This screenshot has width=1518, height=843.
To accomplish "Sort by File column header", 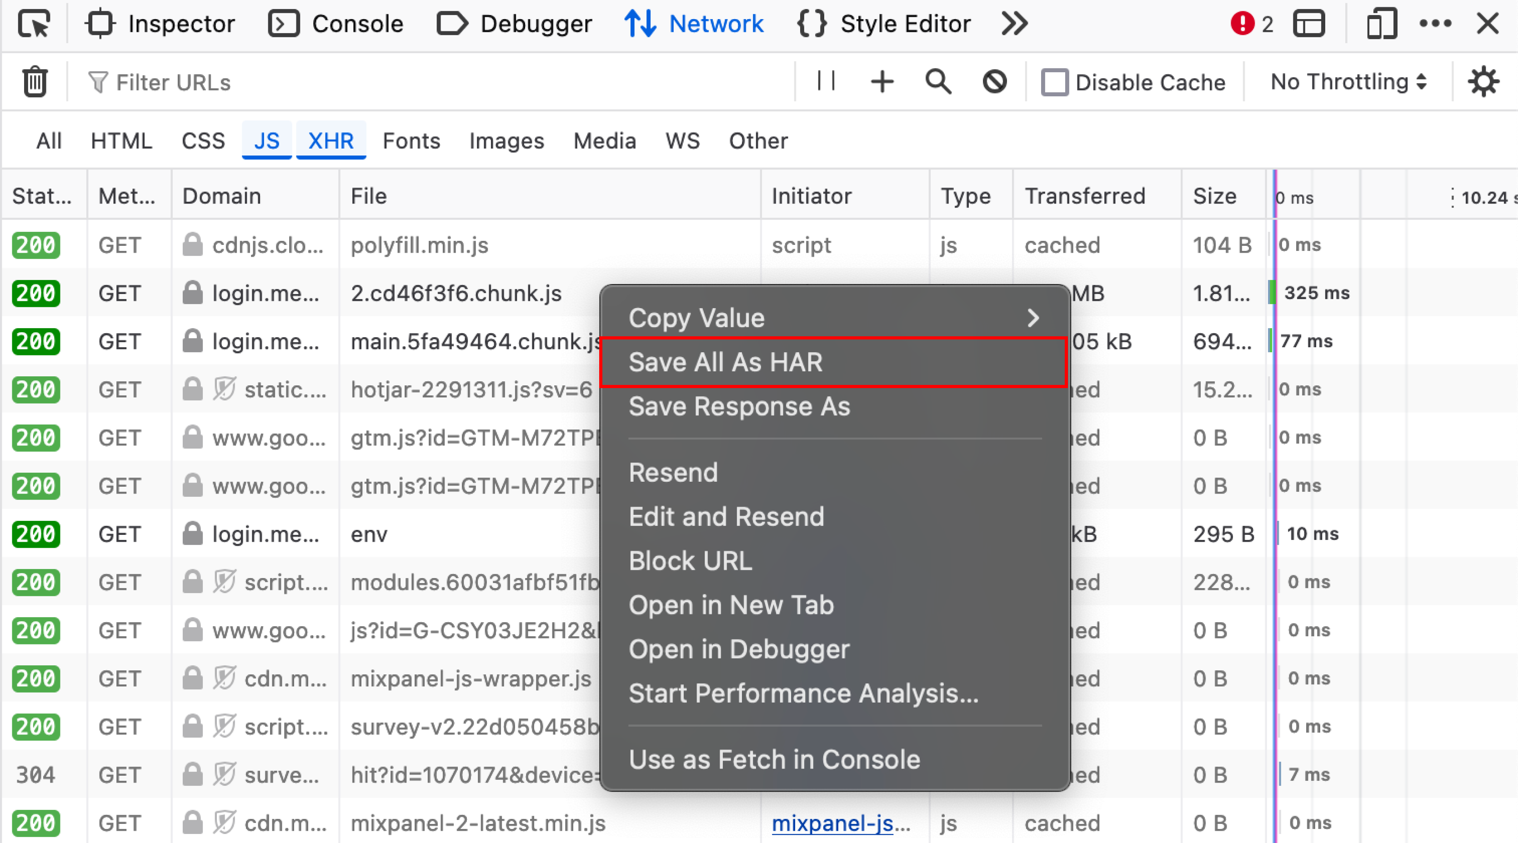I will click(x=550, y=195).
